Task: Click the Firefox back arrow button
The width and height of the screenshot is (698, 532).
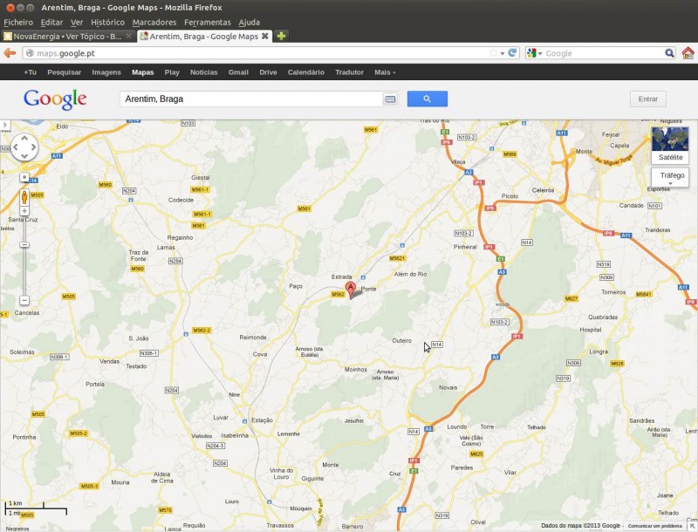Action: pyautogui.click(x=10, y=53)
